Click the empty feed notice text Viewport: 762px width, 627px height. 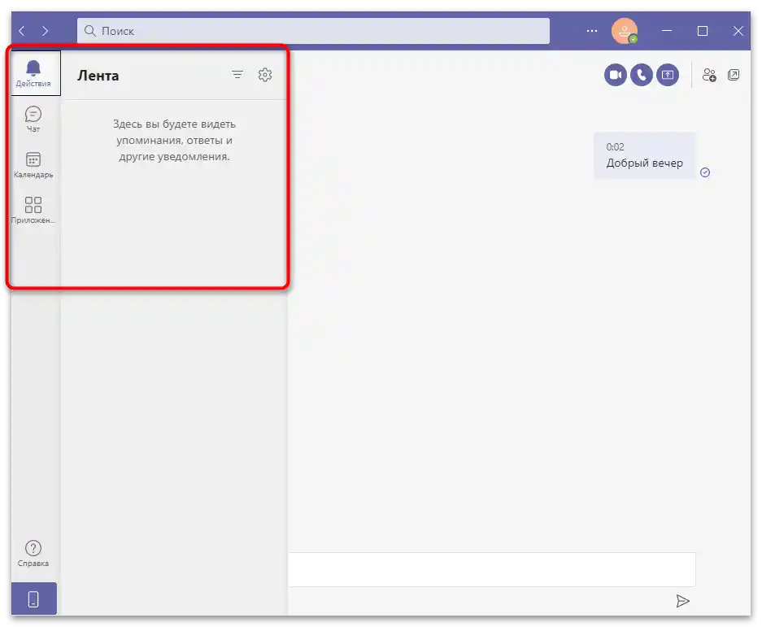175,140
